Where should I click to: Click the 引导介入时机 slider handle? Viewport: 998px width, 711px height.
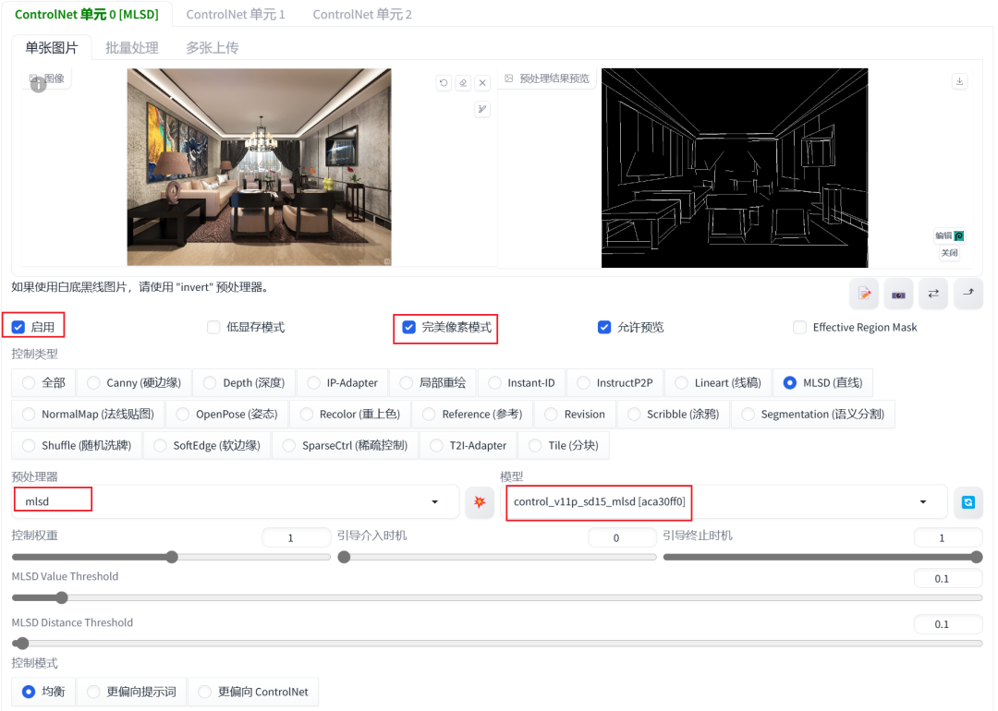click(344, 557)
